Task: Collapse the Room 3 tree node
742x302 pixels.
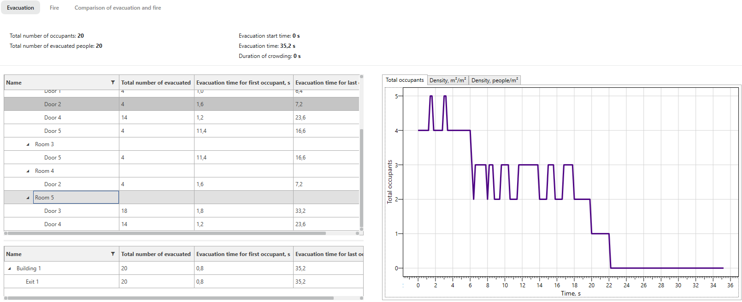Action: [x=28, y=145]
